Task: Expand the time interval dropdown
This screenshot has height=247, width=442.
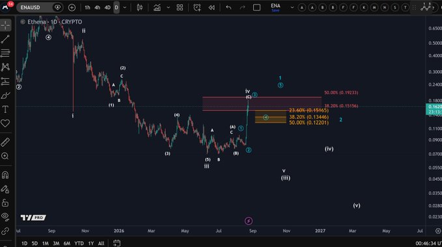Action: tap(124, 8)
